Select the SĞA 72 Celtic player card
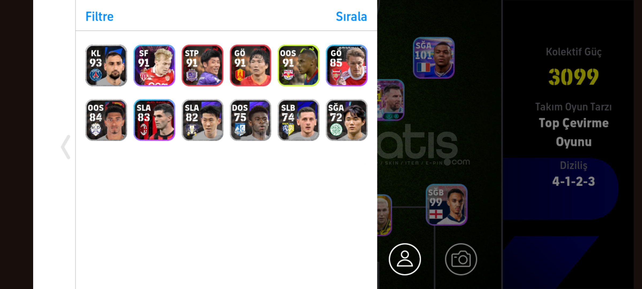Image resolution: width=642 pixels, height=289 pixels. 347,120
